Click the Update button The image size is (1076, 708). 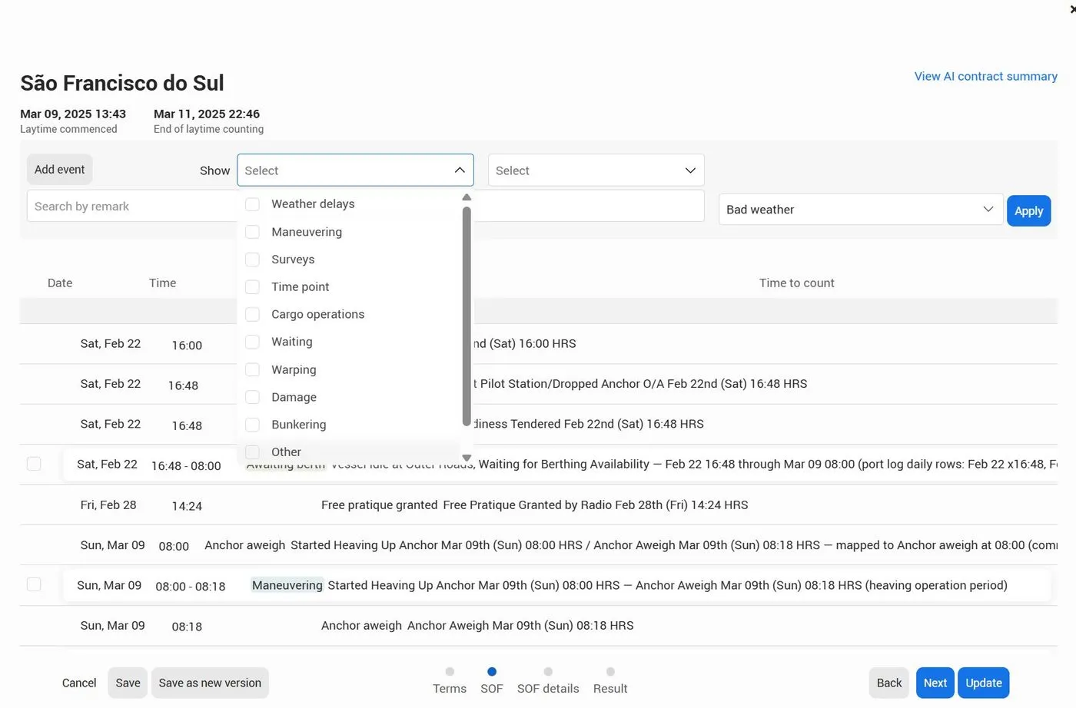click(984, 683)
